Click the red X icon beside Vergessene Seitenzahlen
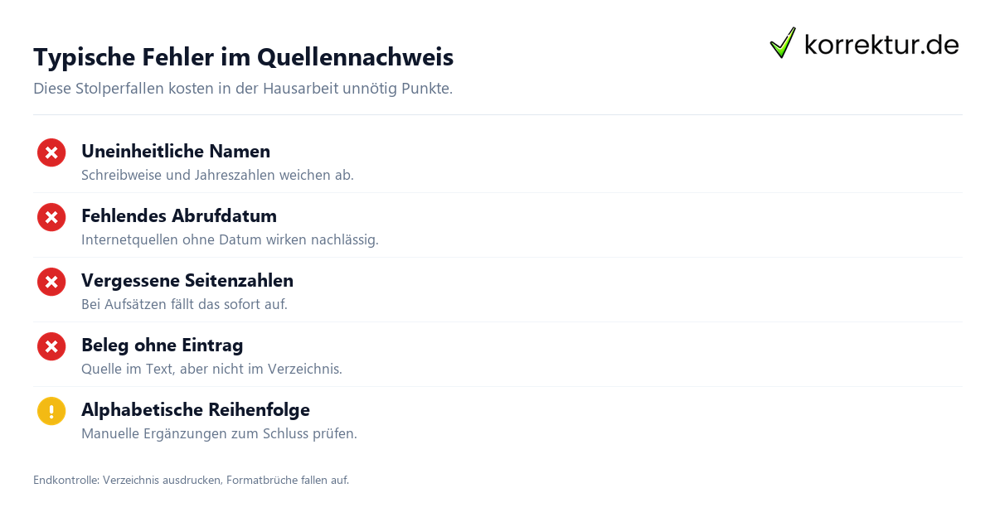 click(x=51, y=282)
